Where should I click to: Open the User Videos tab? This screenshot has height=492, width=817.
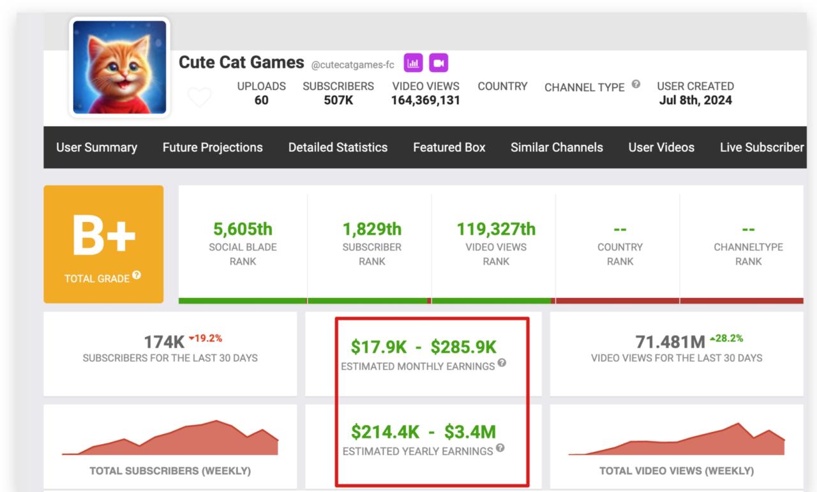click(661, 147)
